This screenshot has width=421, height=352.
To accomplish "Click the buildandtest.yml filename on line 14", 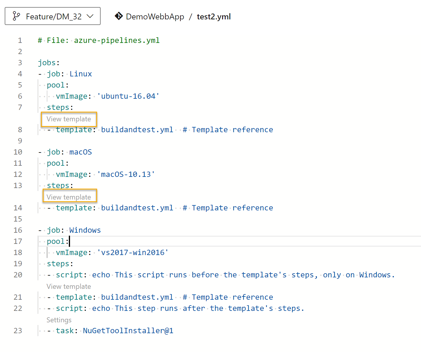I will 137,208.
